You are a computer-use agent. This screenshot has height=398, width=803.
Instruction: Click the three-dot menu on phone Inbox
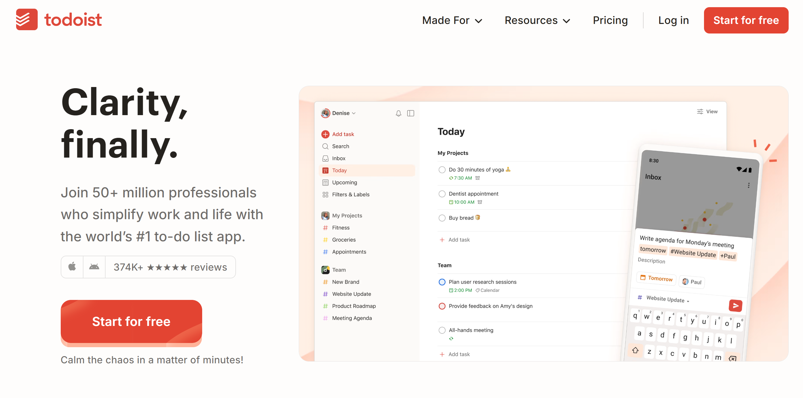(x=749, y=185)
